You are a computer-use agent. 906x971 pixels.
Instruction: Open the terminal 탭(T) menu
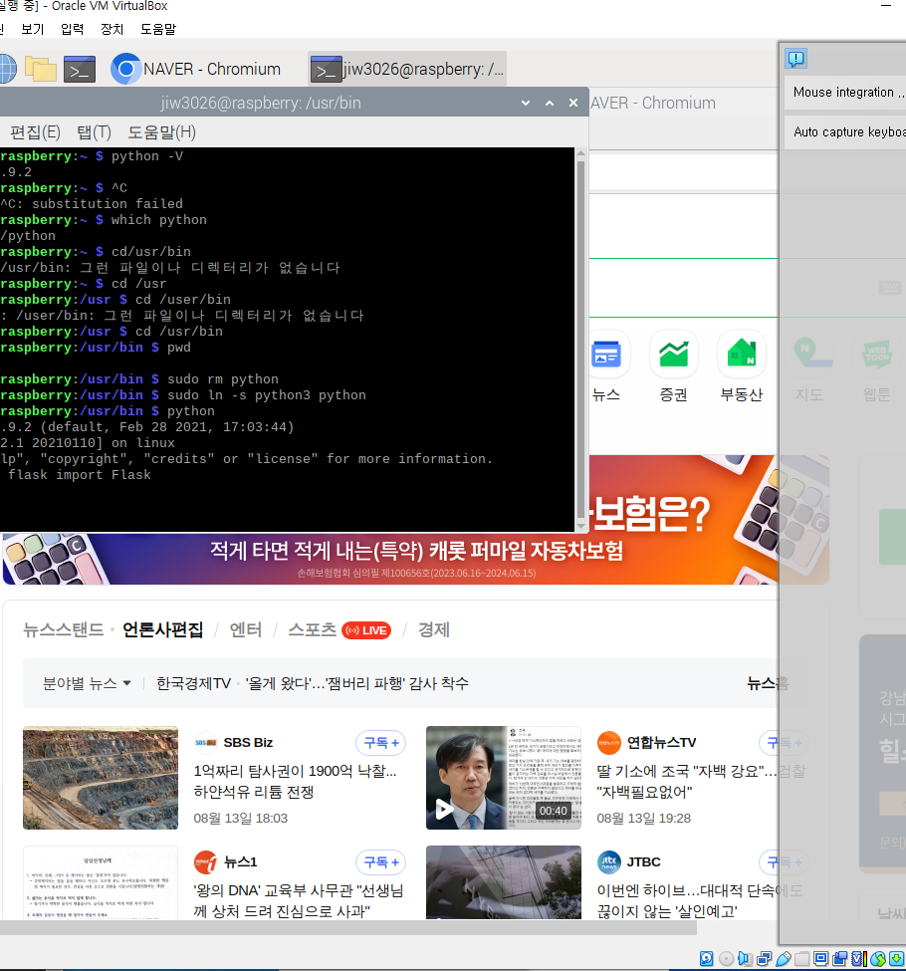point(94,132)
